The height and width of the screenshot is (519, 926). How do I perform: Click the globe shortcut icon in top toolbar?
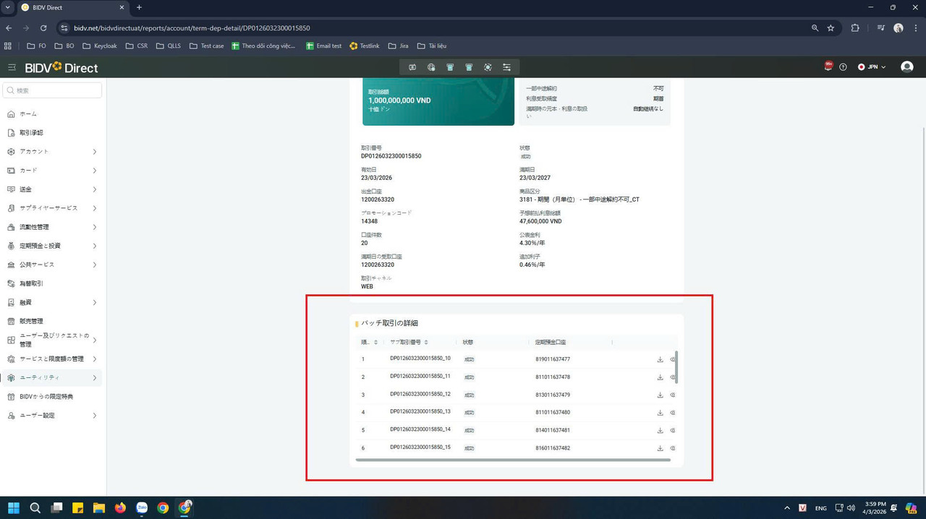tap(431, 67)
